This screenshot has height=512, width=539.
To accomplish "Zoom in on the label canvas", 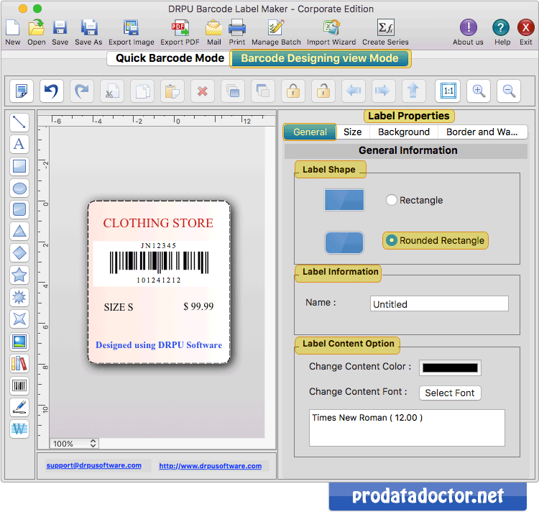I will tap(479, 91).
